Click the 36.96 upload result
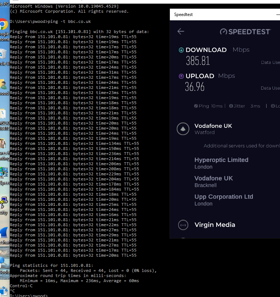Image resolution: width=280 pixels, height=297 pixels. click(x=195, y=87)
